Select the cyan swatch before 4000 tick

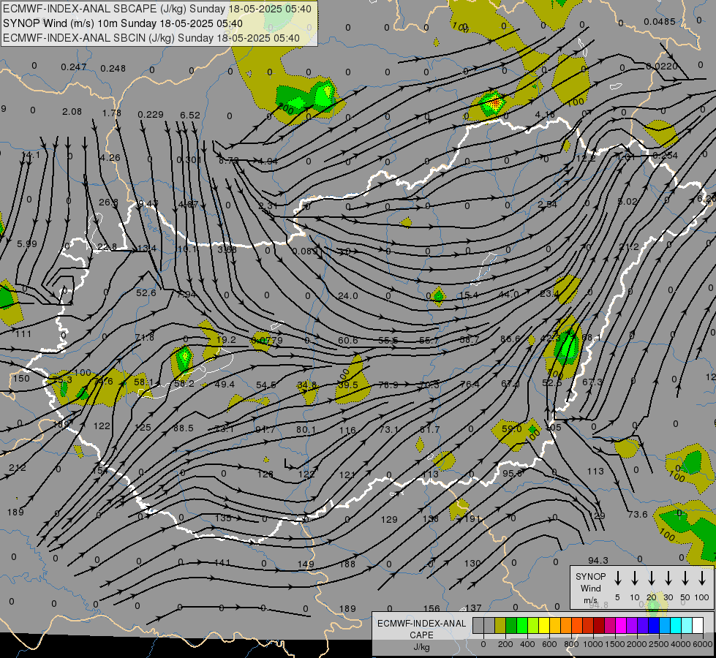point(675,625)
